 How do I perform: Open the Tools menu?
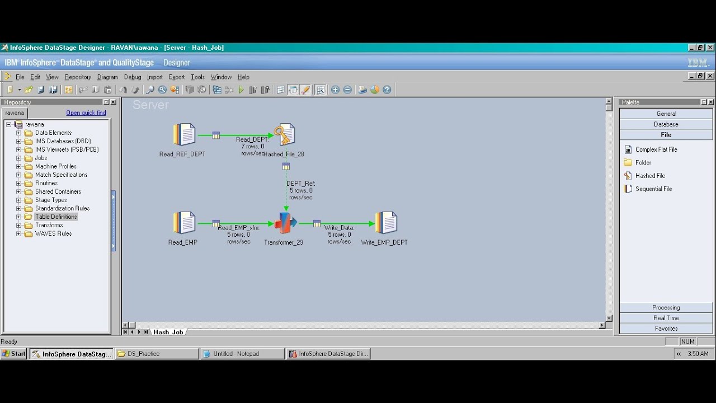[197, 77]
